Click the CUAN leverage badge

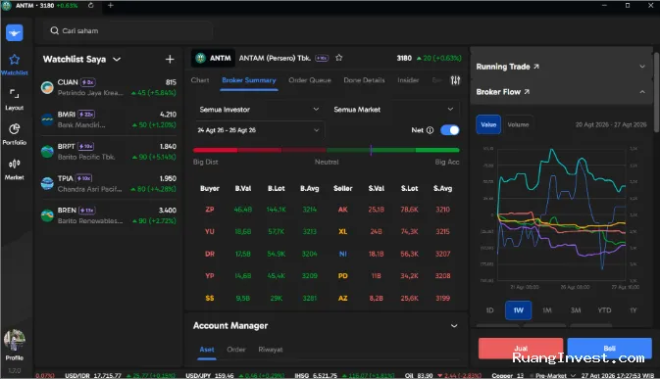tap(88, 82)
